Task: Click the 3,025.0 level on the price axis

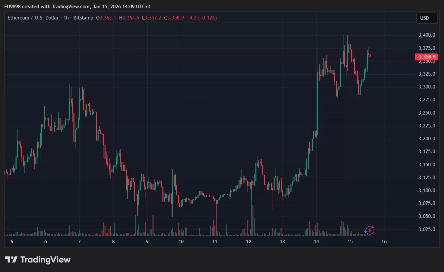Action: point(426,229)
